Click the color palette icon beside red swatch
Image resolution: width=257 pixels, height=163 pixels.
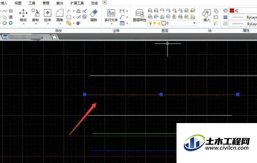click(226, 11)
